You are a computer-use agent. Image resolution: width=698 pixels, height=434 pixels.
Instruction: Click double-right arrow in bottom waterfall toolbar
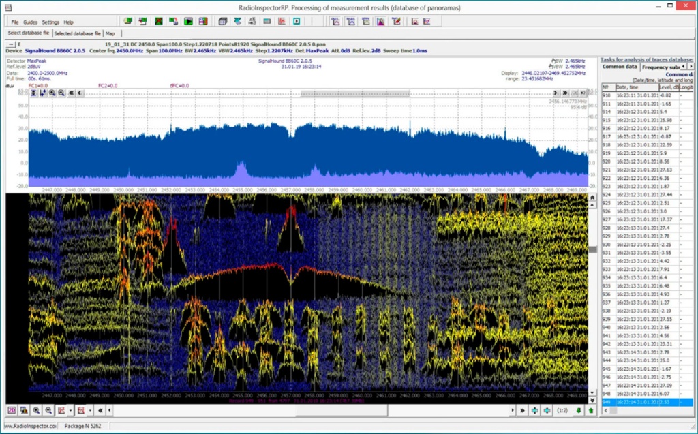(x=522, y=410)
